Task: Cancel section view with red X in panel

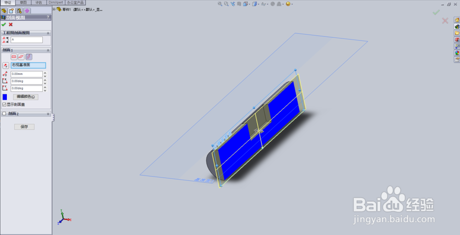Action: 11,24
